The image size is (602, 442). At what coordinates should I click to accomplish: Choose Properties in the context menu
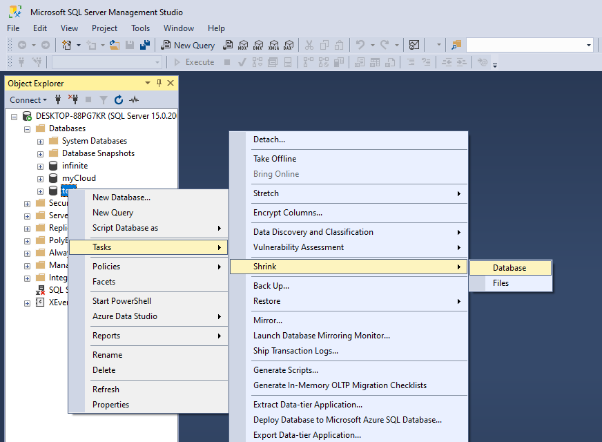pyautogui.click(x=148, y=405)
